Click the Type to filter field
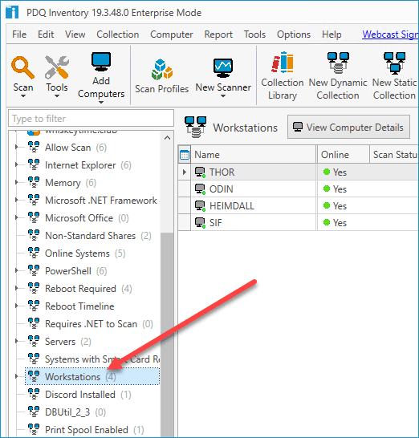This screenshot has width=419, height=438. tap(91, 119)
